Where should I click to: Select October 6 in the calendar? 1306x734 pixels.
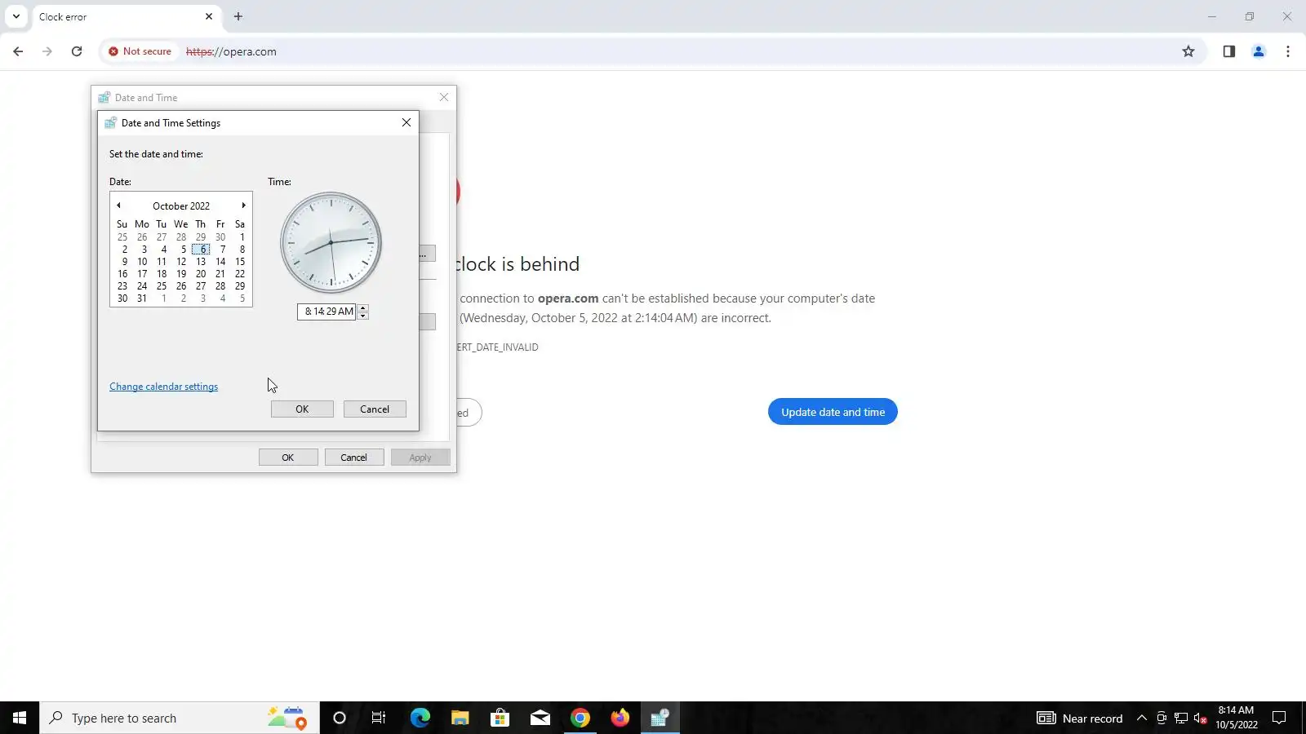(x=202, y=250)
